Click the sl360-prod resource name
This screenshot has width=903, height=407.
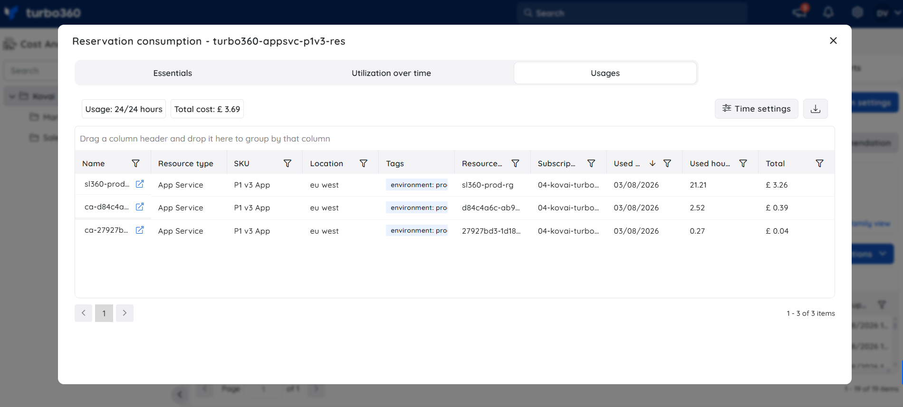[107, 184]
